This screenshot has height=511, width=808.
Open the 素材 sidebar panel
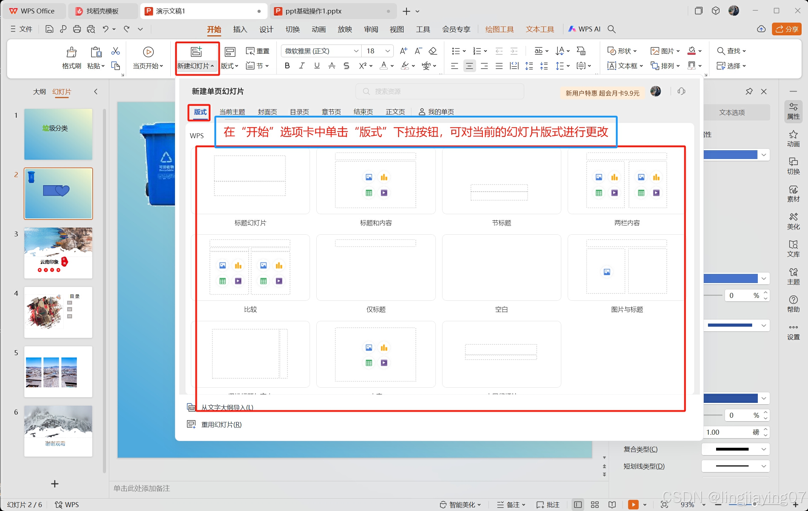pyautogui.click(x=793, y=194)
